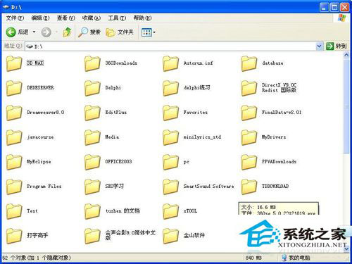Image resolution: width=352 pixels, height=264 pixels.
Task: Click the vertical scrollbar thumb
Action: pyautogui.click(x=346, y=107)
